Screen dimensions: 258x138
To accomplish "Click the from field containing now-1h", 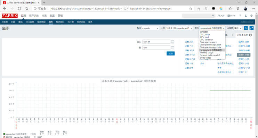I will (156, 42).
